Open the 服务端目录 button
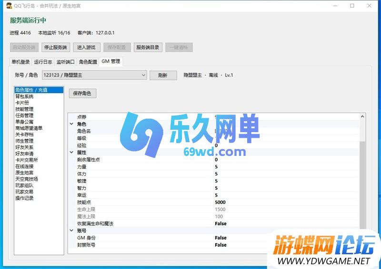 coord(148,48)
